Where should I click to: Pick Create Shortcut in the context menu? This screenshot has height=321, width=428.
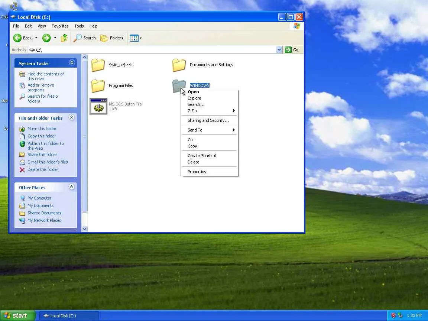coord(210,156)
